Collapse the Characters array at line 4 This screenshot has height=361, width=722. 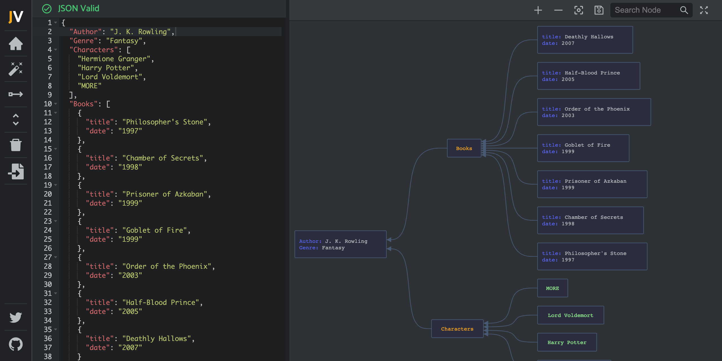pos(56,50)
